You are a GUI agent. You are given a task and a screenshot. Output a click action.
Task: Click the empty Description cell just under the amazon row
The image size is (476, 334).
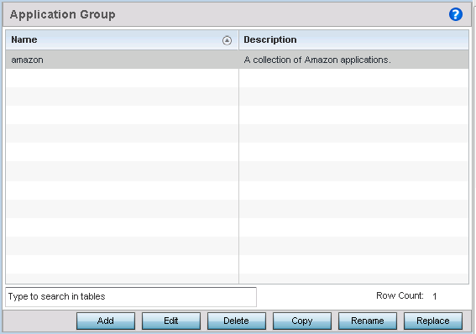(x=353, y=78)
